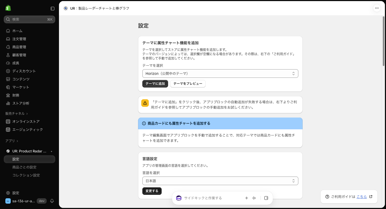The width and height of the screenshot is (386, 209).
Task: Click the オンラインストア storefront icon
Action: tap(8, 122)
